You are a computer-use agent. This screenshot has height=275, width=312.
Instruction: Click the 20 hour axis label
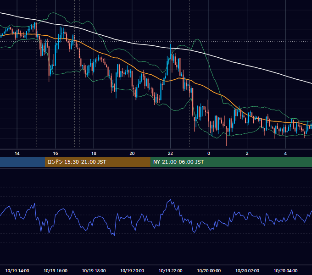click(132, 154)
